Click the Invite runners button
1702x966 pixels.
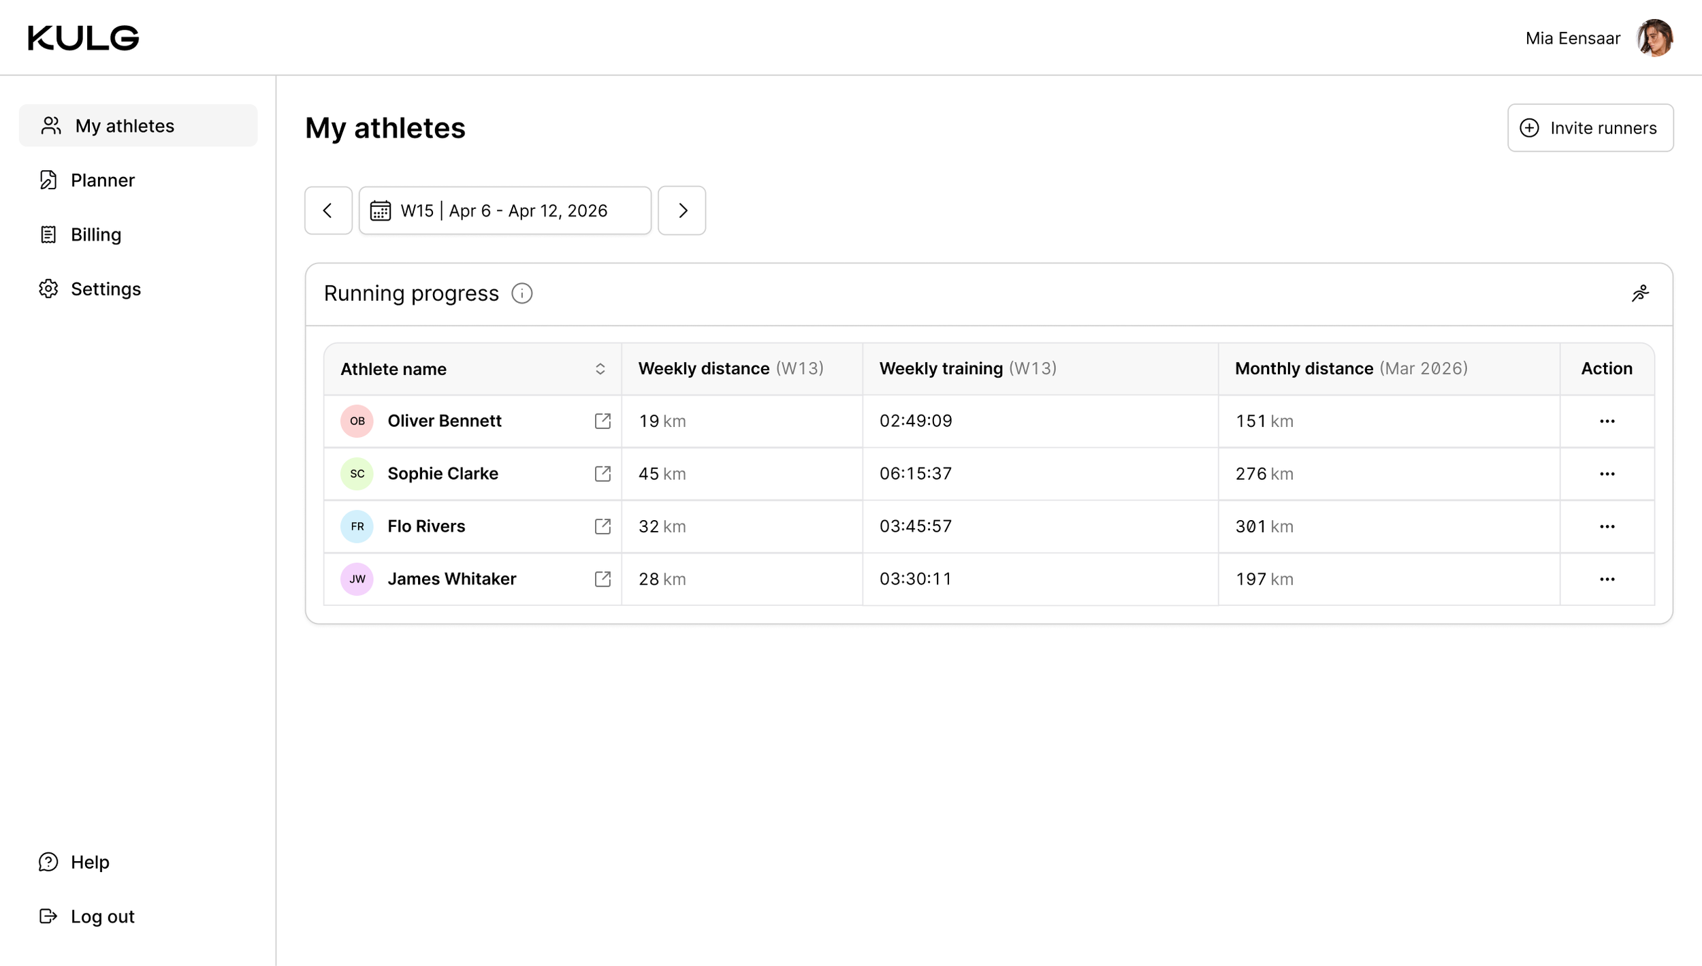pos(1590,128)
